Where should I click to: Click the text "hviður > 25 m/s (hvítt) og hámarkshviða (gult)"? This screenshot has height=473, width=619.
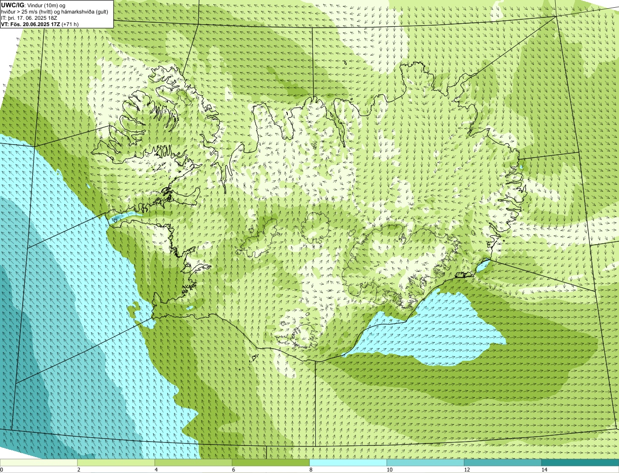click(54, 12)
